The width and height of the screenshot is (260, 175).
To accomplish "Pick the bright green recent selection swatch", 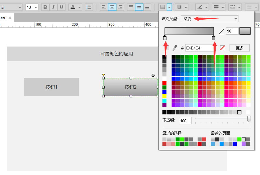I will [x=182, y=139].
